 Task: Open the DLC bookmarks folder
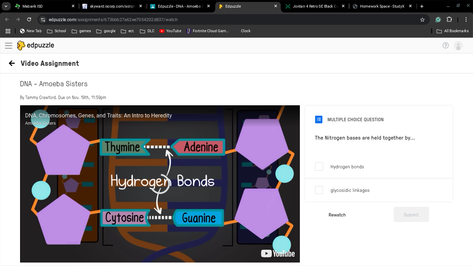(x=147, y=31)
